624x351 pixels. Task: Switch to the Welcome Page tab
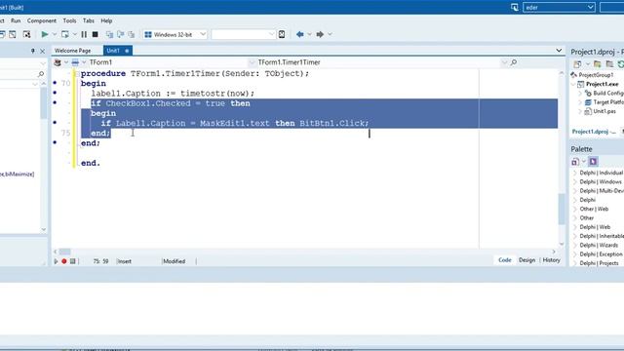tap(73, 51)
